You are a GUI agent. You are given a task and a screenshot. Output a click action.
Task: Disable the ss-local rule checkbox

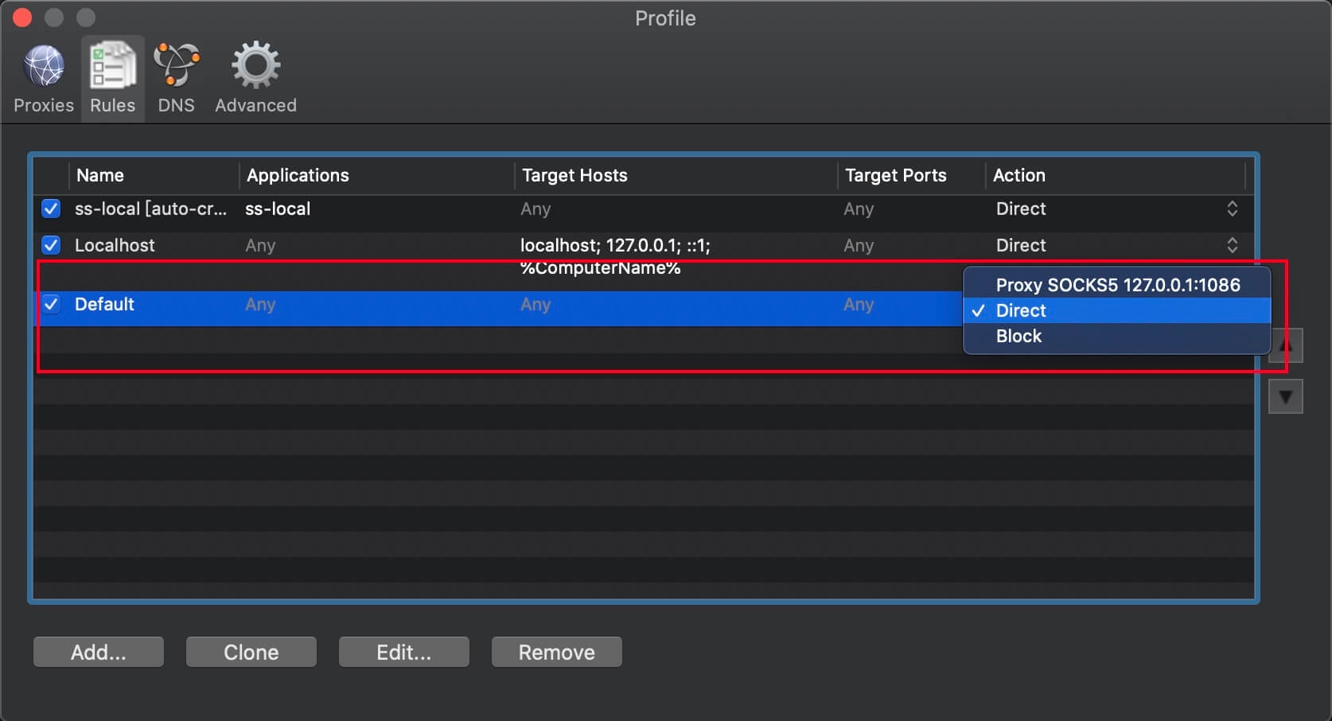coord(51,209)
